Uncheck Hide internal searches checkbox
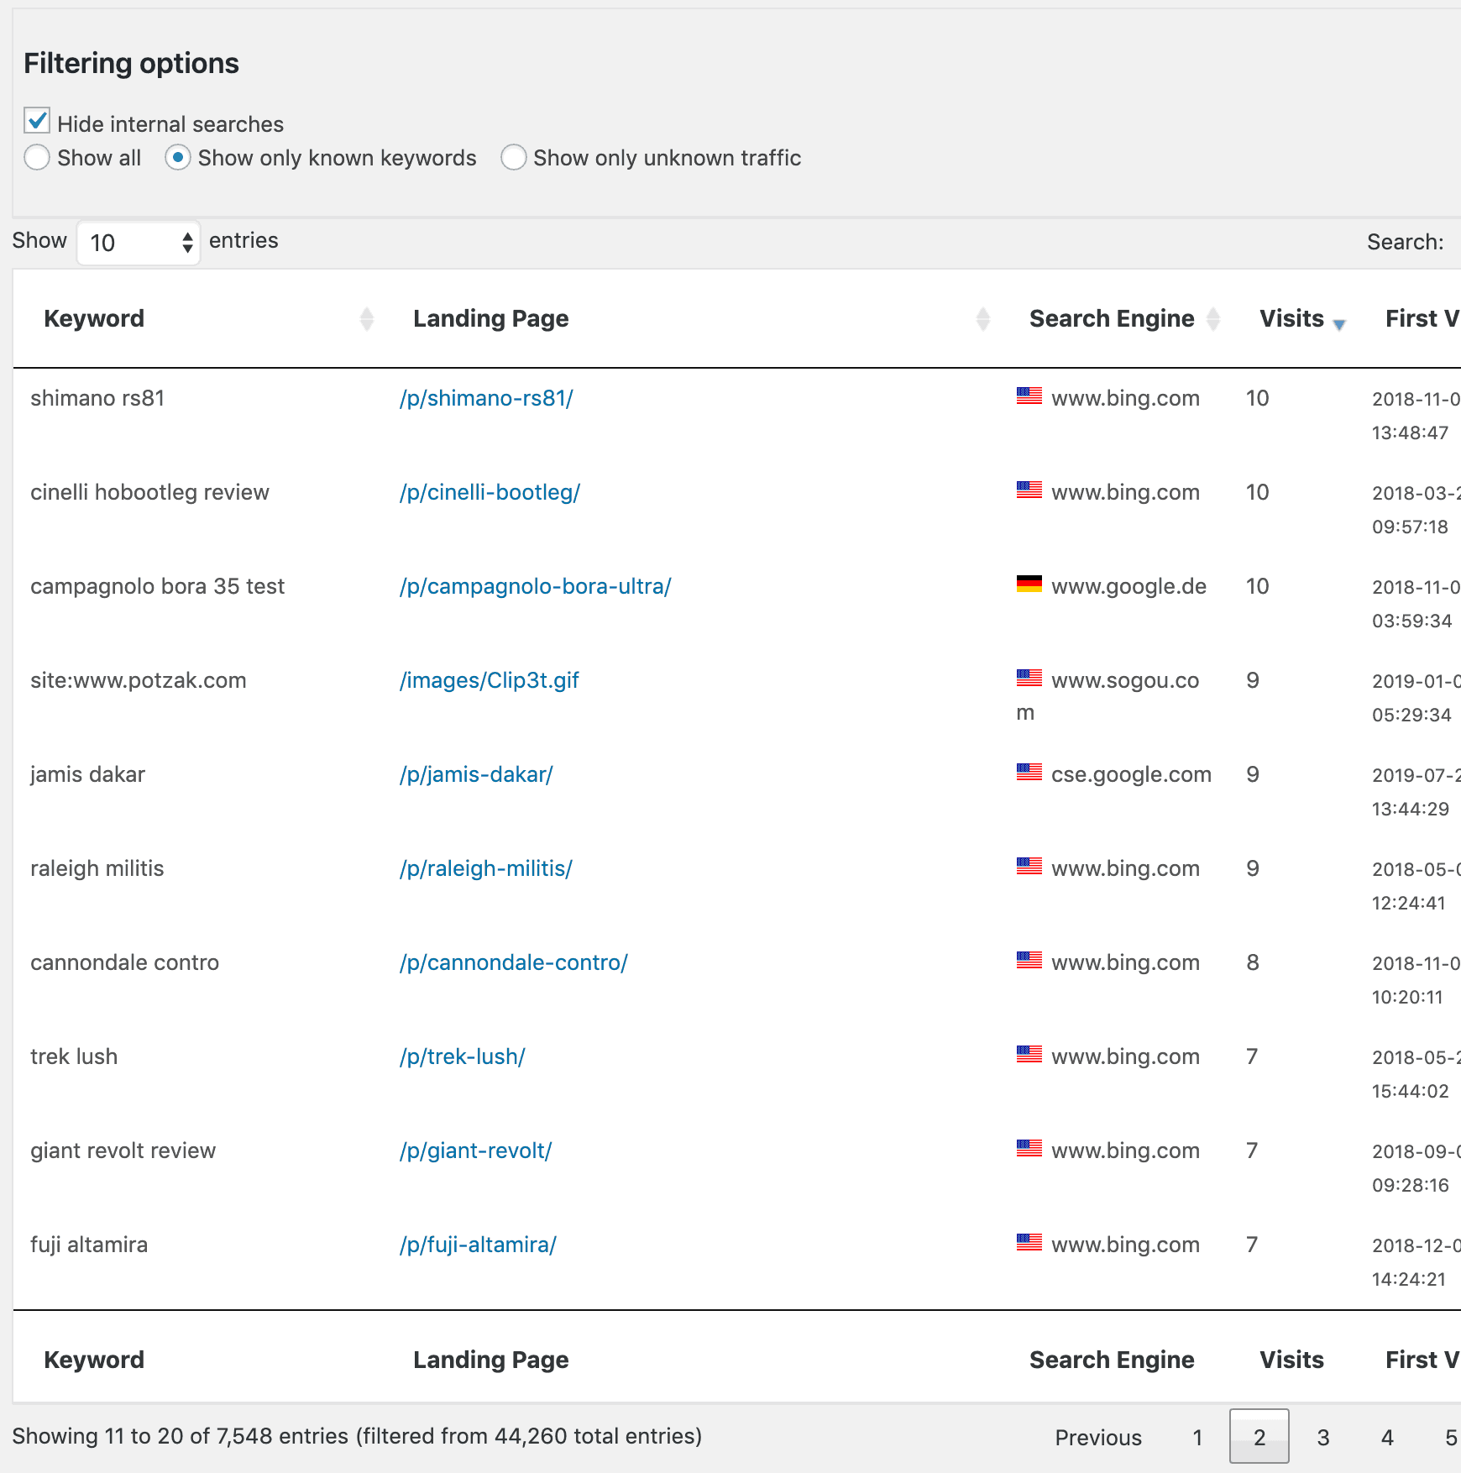Viewport: 1461px width, 1473px height. (x=37, y=121)
